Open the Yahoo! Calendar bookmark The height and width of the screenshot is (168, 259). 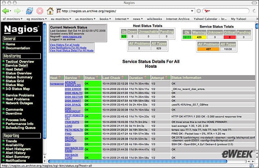(x=210, y=19)
